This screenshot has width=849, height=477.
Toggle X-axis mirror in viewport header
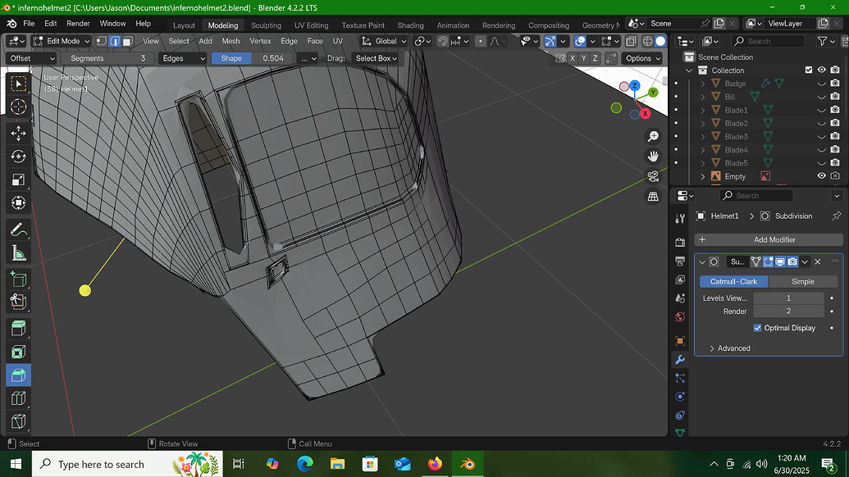[x=573, y=58]
